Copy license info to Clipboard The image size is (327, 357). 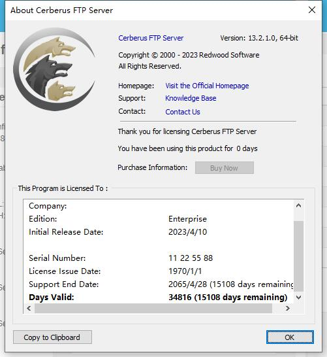(x=52, y=337)
